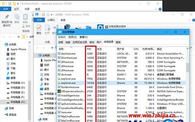Open the 主页 ribbon tab in RmDownloads window
Image resolution: width=195 pixels, height=122 pixels.
pos(16,9)
